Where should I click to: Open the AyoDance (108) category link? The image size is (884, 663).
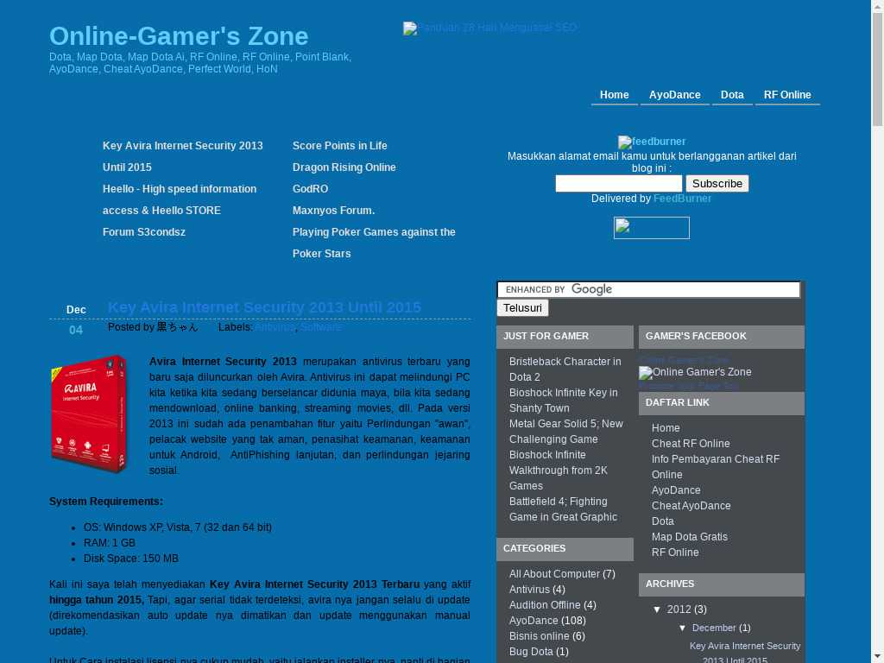point(534,621)
